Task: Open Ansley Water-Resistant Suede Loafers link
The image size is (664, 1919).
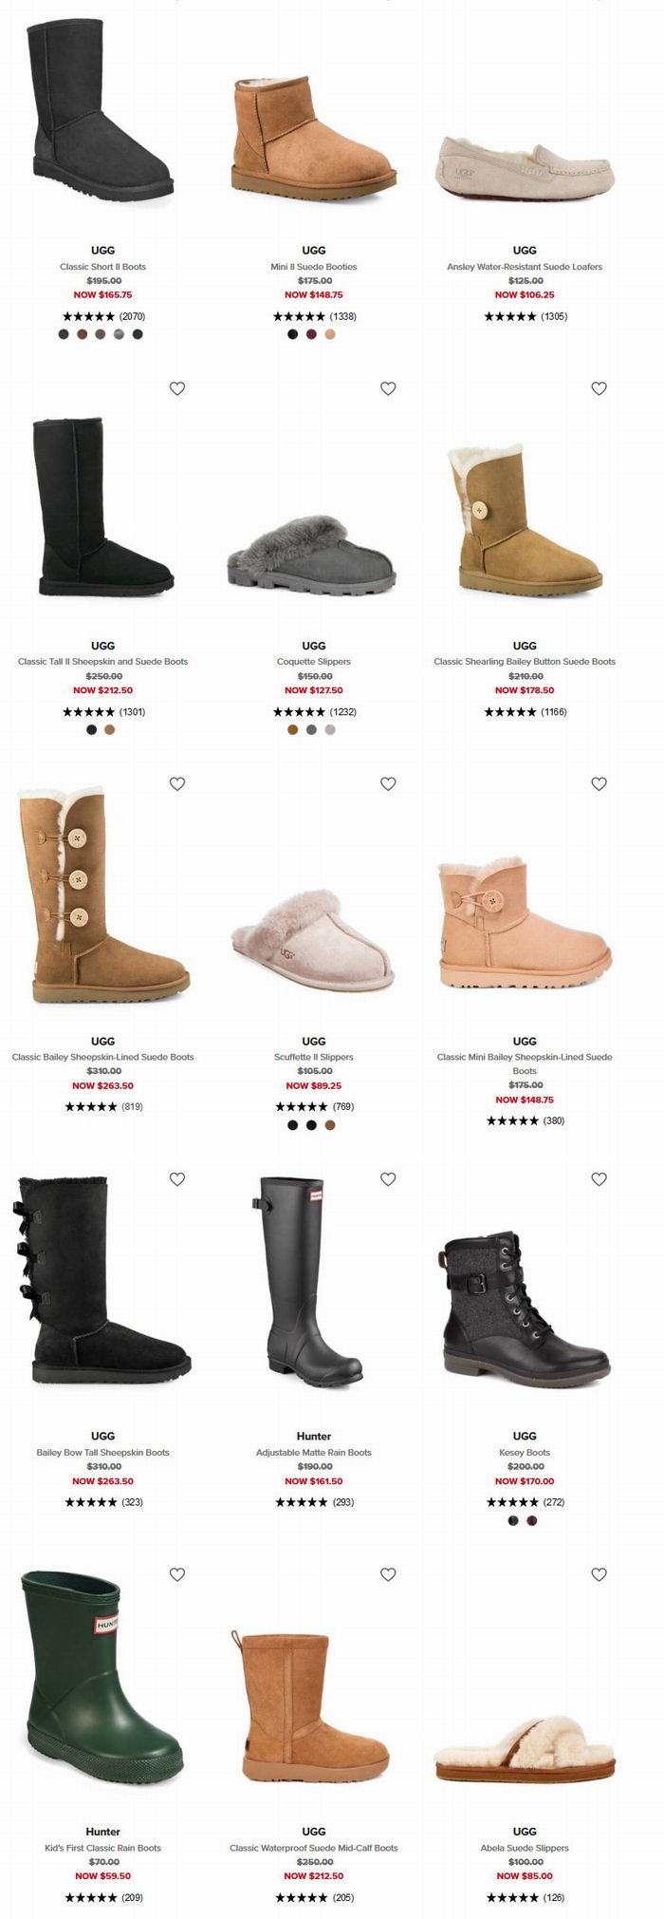Action: click(x=525, y=267)
